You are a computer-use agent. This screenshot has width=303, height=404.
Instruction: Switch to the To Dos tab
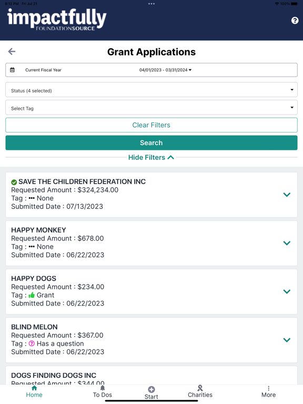tap(103, 391)
